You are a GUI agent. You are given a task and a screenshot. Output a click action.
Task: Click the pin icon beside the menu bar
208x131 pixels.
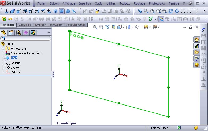[190, 3]
